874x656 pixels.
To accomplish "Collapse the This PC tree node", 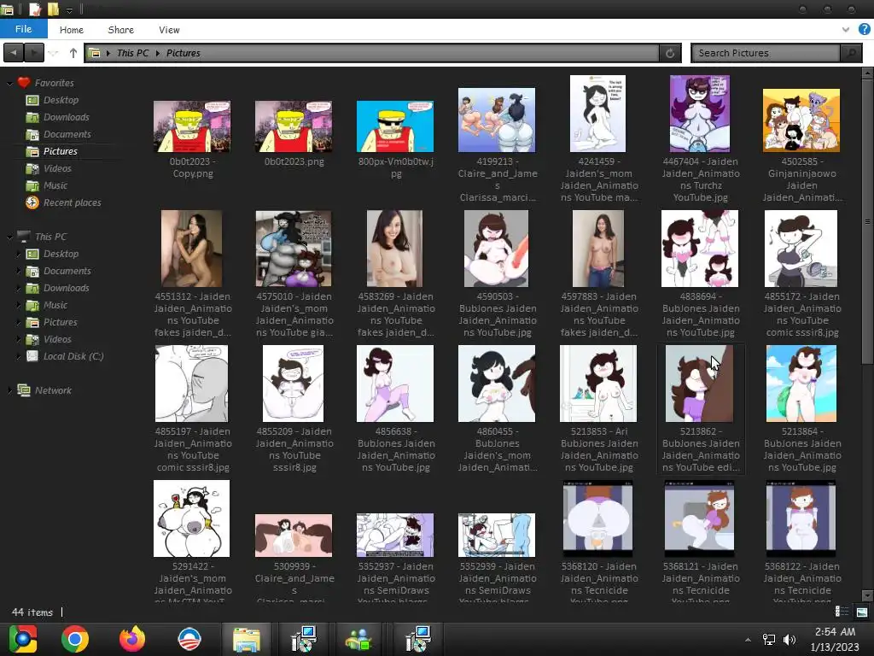I will click(9, 237).
